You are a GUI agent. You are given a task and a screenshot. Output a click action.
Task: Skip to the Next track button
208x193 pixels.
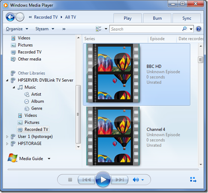coord(120,180)
